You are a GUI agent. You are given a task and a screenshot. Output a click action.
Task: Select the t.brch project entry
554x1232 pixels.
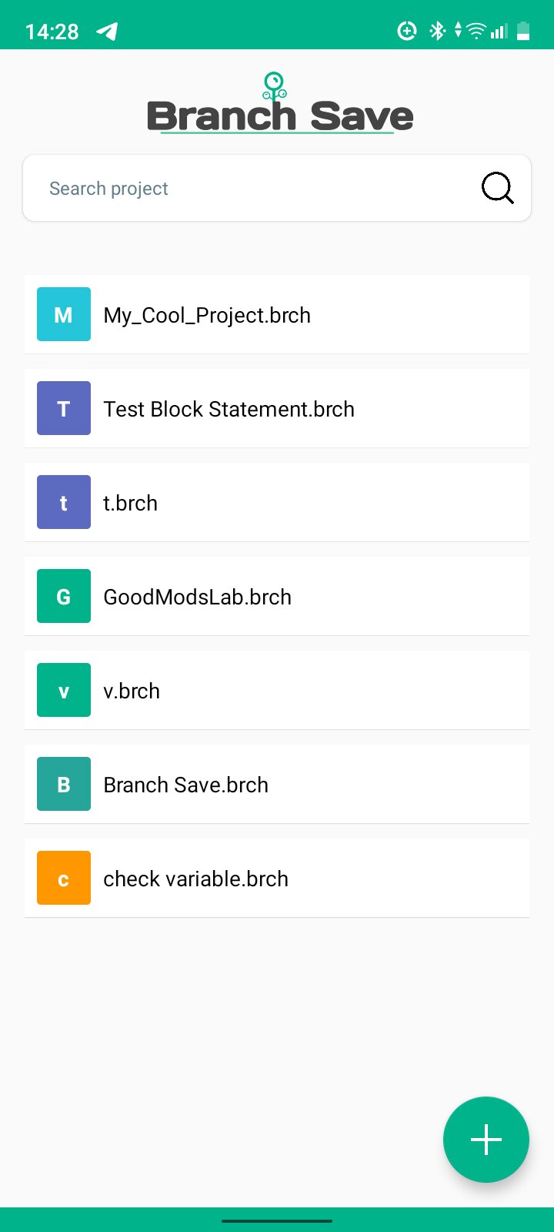pyautogui.click(x=131, y=503)
